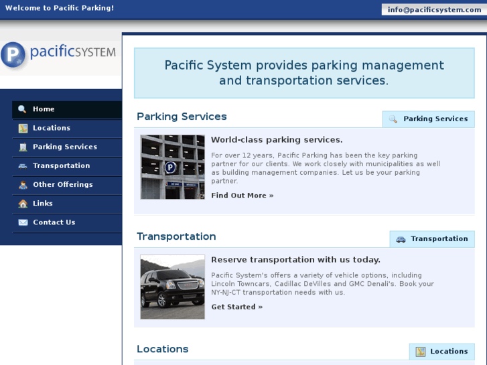
Task: Click map icon in Locations section button
Action: [421, 352]
